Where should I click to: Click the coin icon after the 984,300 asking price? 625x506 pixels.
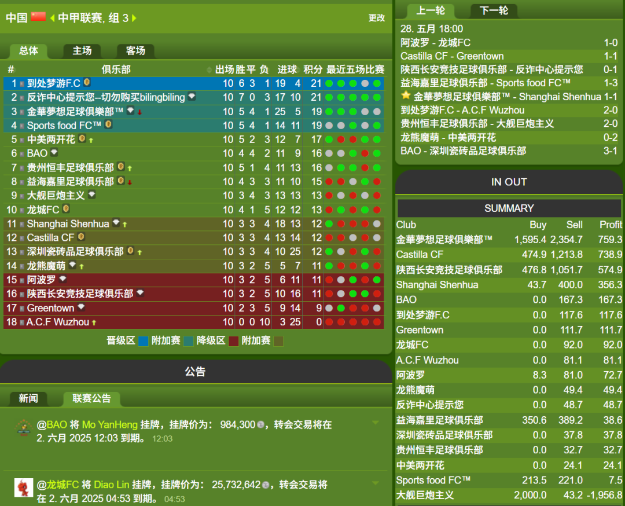coord(260,424)
